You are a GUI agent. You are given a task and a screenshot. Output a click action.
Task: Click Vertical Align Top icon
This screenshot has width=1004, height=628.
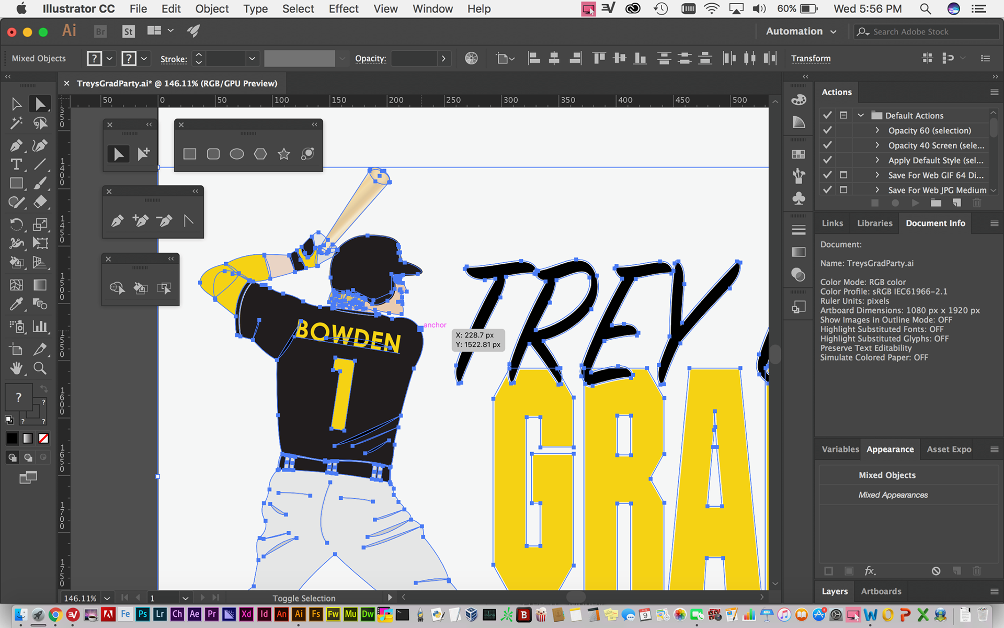(x=599, y=58)
